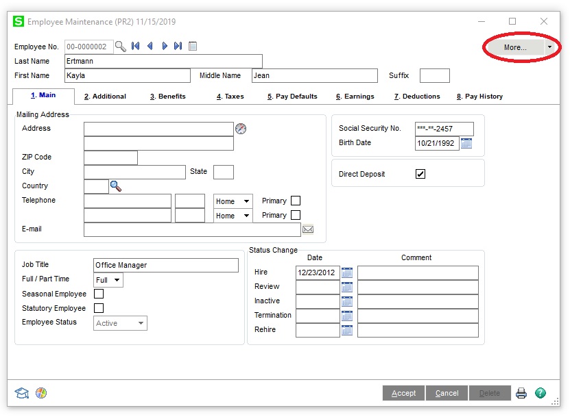Screen dimensions: 570x419
Task: Switch to the 6. Earnings tab
Action: tap(355, 97)
